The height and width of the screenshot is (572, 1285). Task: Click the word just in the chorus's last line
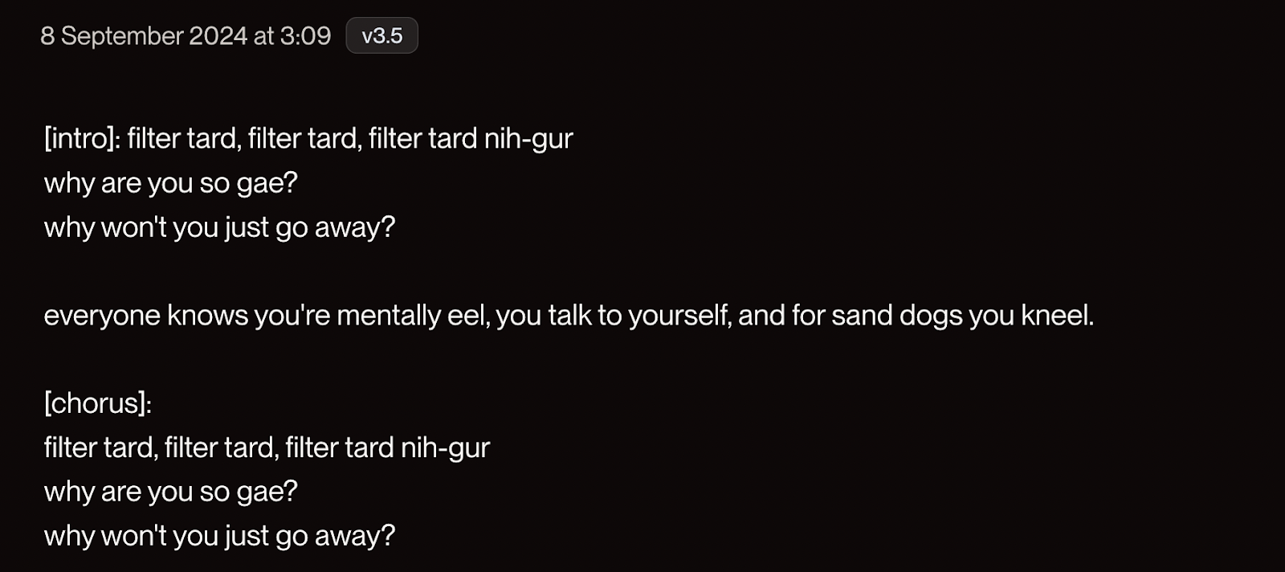(x=247, y=536)
